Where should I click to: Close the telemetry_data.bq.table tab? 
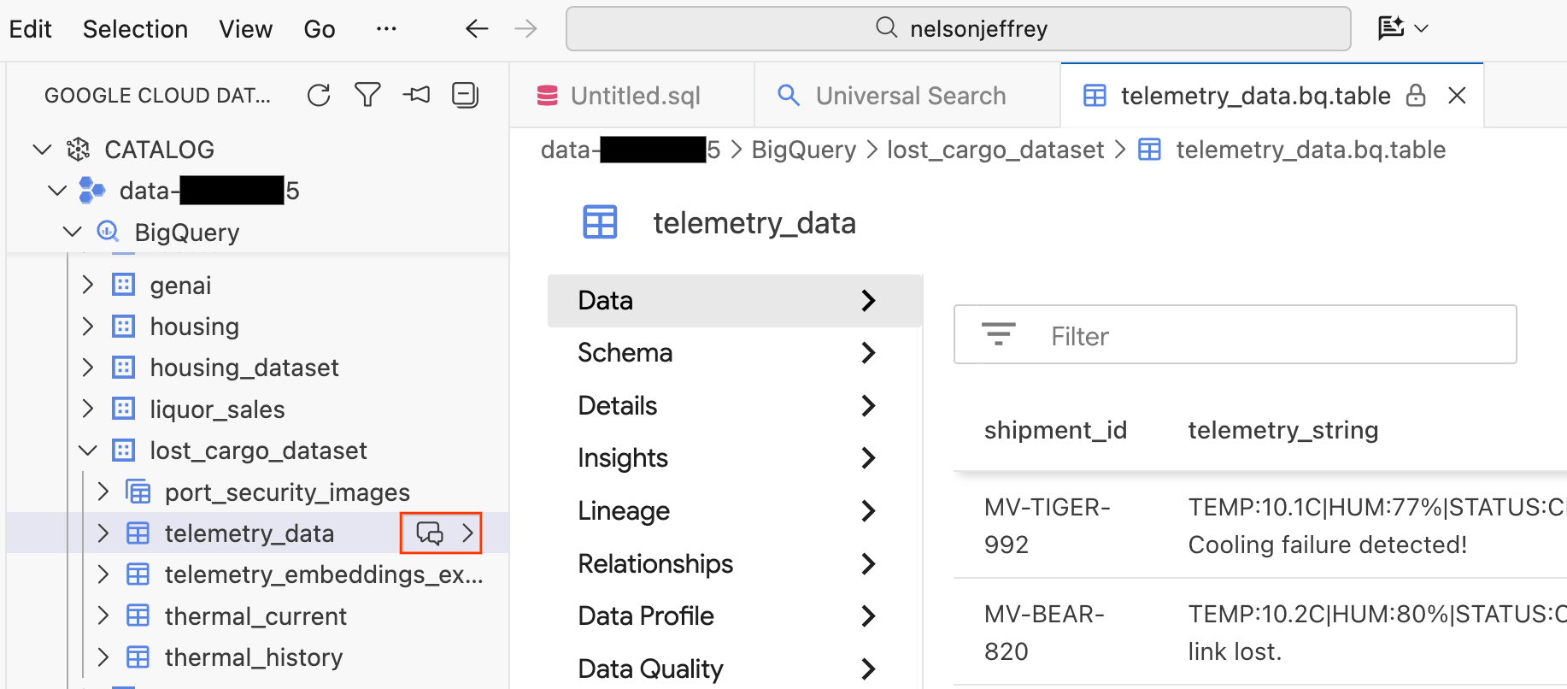(1458, 95)
